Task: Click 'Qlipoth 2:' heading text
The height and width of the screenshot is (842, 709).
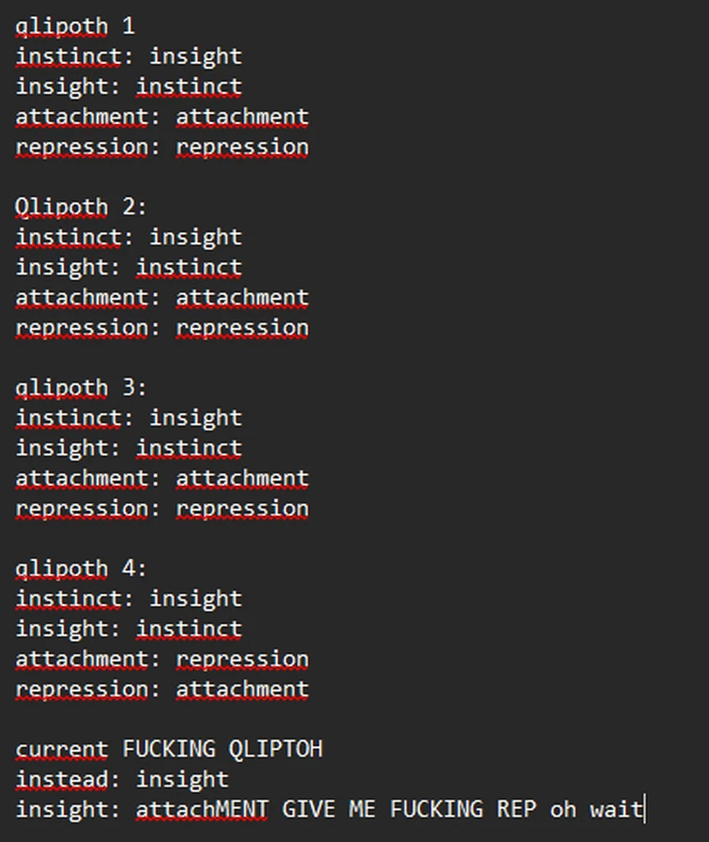Action: pyautogui.click(x=81, y=208)
